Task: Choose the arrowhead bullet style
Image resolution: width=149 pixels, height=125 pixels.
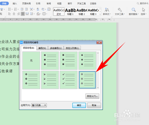Action: [50, 80]
